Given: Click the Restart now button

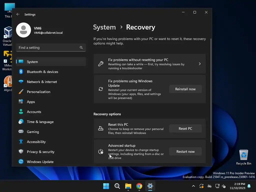Looking at the screenshot, I should (x=185, y=152).
